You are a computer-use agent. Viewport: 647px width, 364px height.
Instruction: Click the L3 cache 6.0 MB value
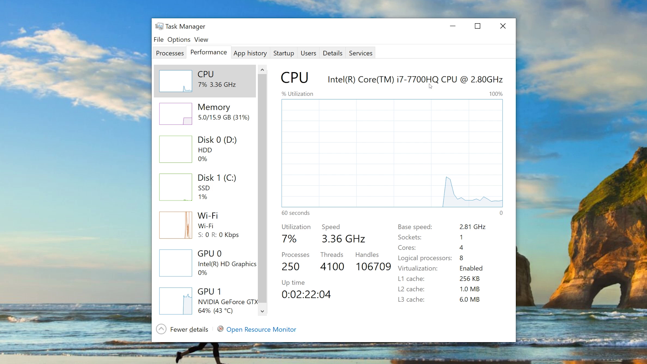pos(469,299)
